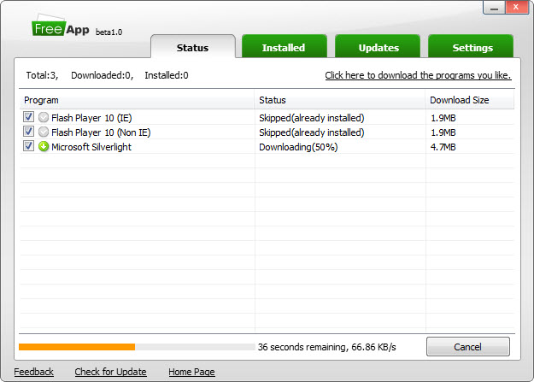The width and height of the screenshot is (534, 382).
Task: Sort by the Status column header
Action: [339, 100]
